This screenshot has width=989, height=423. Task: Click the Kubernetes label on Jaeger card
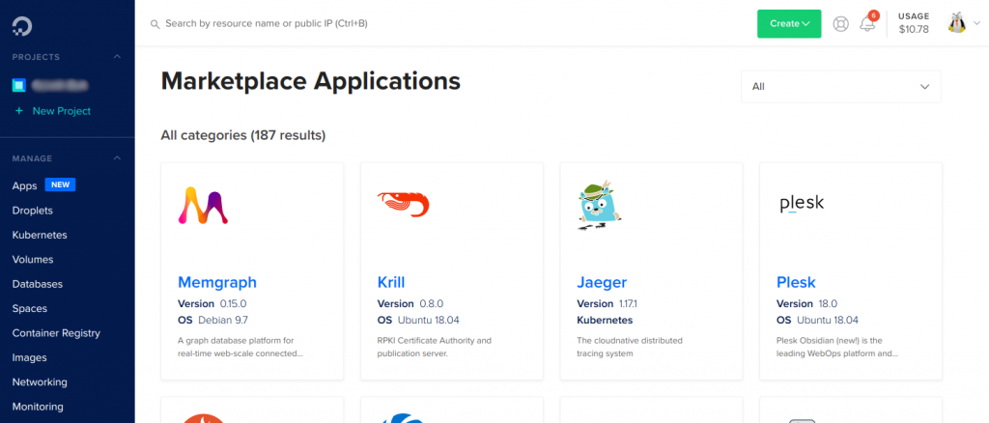pyautogui.click(x=605, y=320)
